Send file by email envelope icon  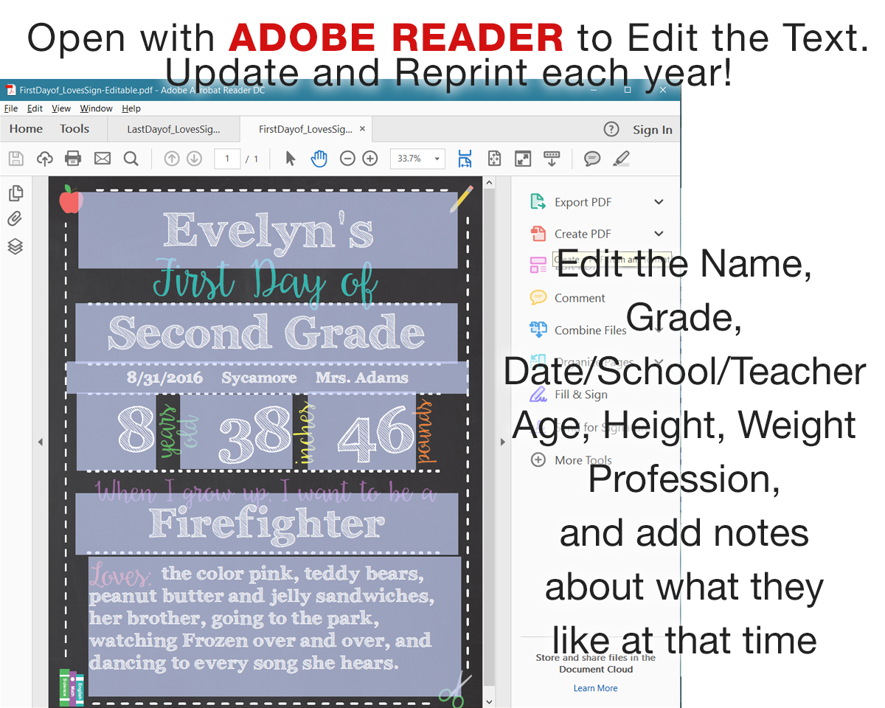(x=103, y=159)
